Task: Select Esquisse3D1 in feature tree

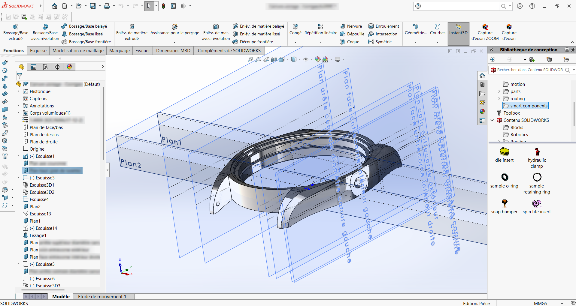Action: (42, 185)
